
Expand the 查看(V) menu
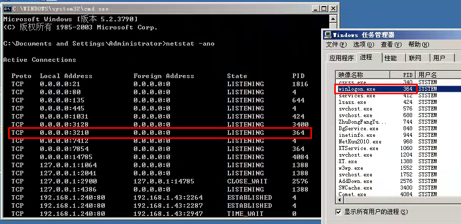pyautogui.click(x=391, y=45)
